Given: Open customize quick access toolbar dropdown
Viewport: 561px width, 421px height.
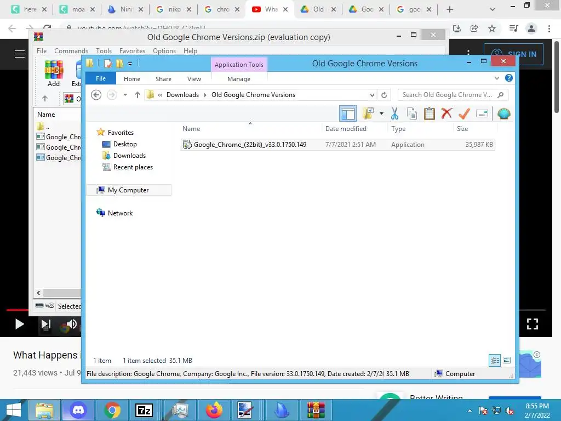Looking at the screenshot, I should [130, 64].
